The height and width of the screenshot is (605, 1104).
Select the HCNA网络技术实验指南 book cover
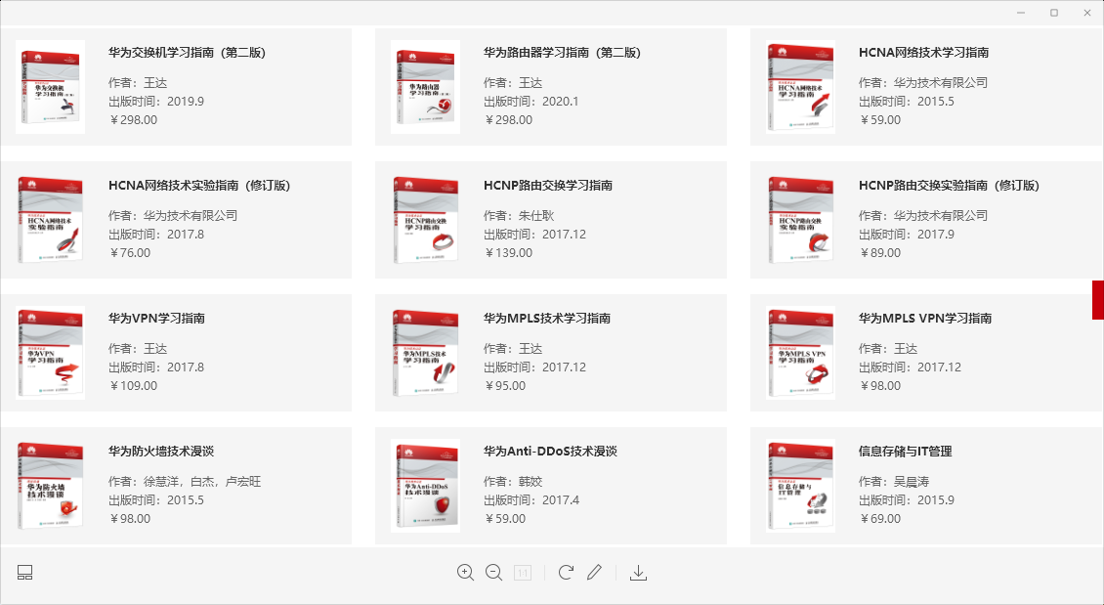click(x=50, y=220)
